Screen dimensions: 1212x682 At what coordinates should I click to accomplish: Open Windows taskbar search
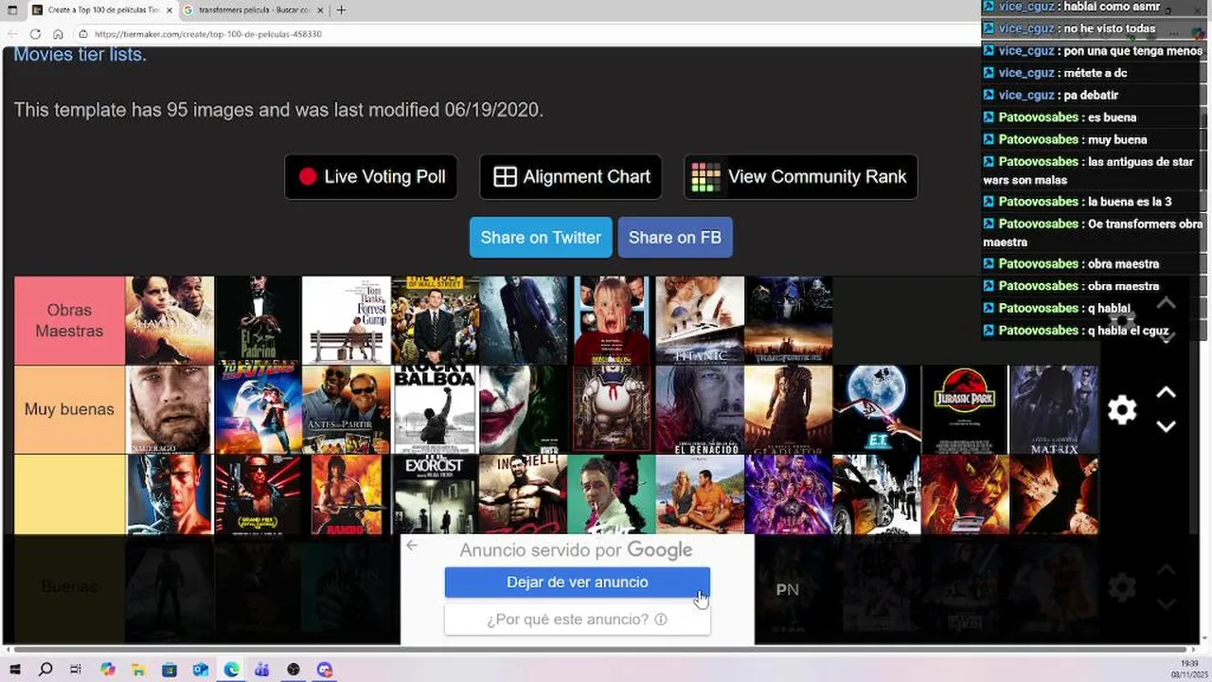point(45,670)
